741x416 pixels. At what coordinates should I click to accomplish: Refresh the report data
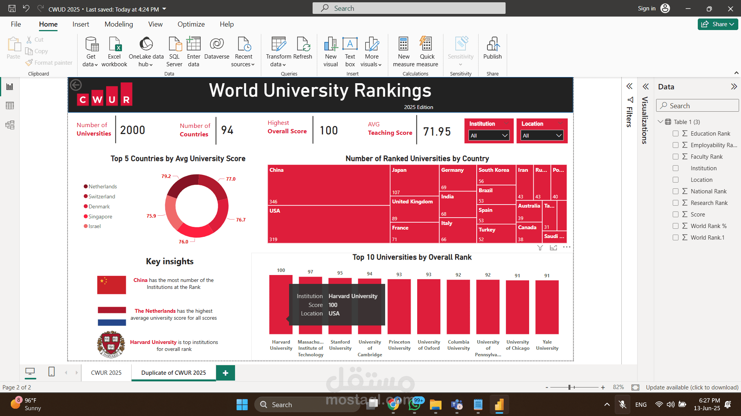(303, 49)
